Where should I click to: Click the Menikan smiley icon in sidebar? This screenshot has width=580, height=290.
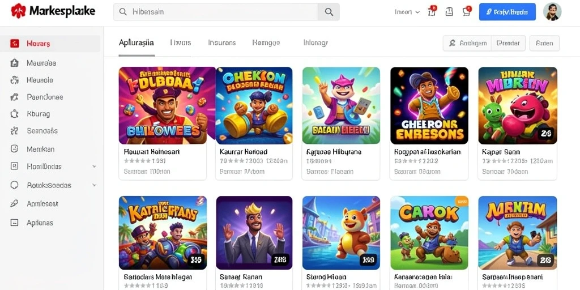tap(14, 149)
